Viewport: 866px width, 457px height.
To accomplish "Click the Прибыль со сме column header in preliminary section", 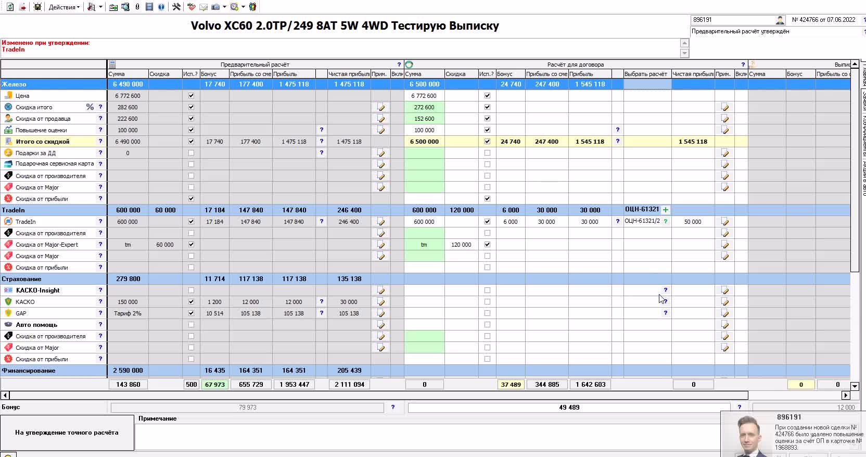I will [250, 74].
